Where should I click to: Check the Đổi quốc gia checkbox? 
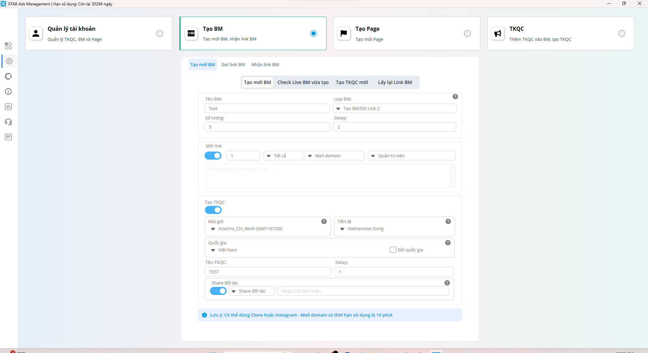(393, 250)
